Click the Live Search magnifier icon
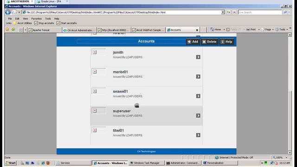The image size is (297, 167). click(x=285, y=13)
